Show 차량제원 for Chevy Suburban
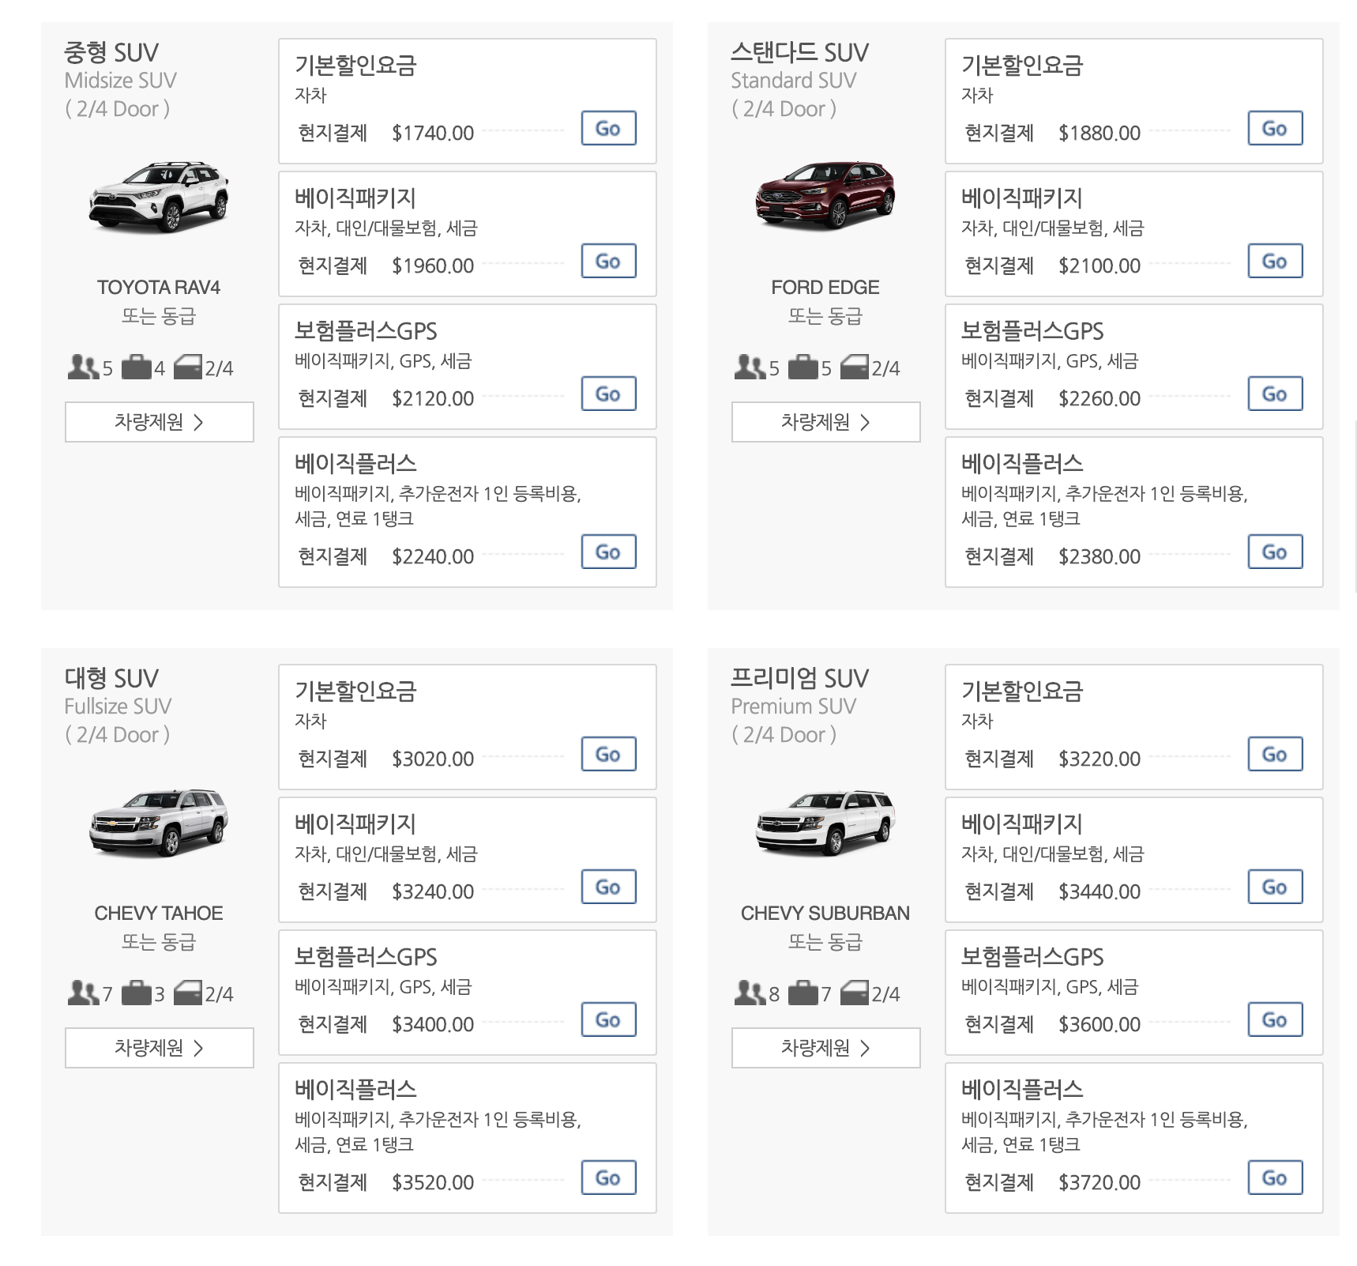The image size is (1357, 1266). (x=825, y=1048)
